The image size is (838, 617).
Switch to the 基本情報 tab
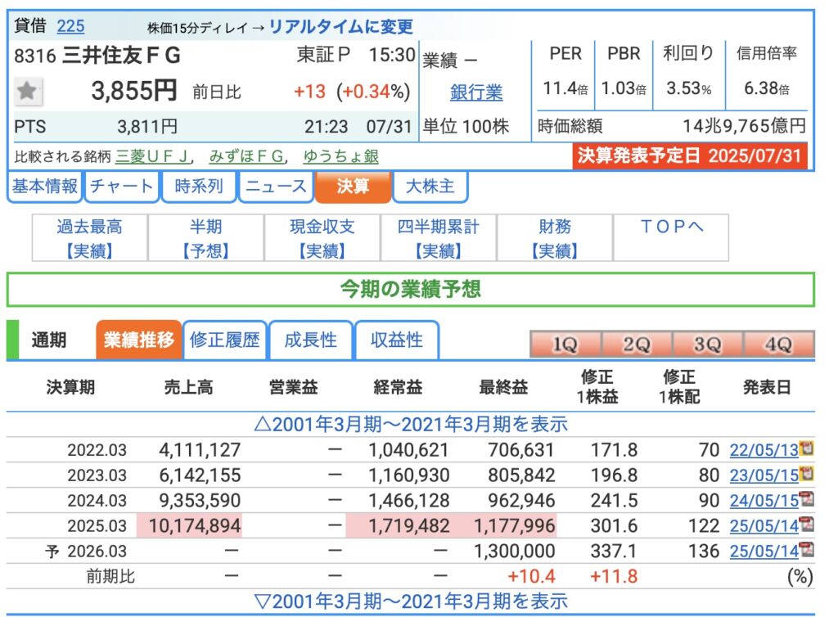[45, 187]
